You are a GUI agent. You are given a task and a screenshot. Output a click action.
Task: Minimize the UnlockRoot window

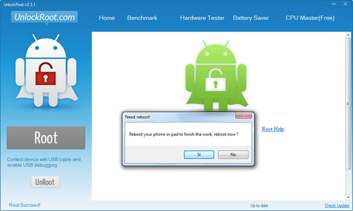(334, 4)
